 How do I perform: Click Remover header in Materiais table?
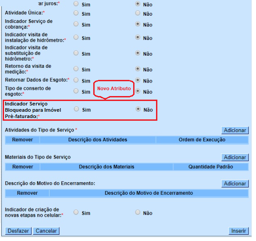pos(23,167)
